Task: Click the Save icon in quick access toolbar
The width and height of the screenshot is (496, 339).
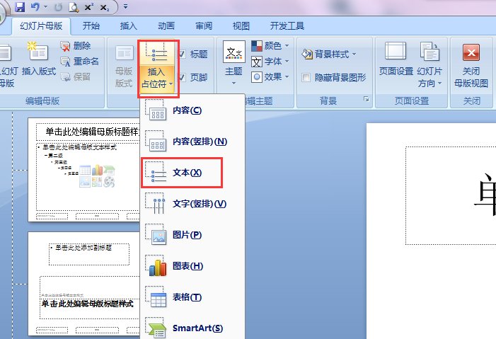Action: coord(20,6)
